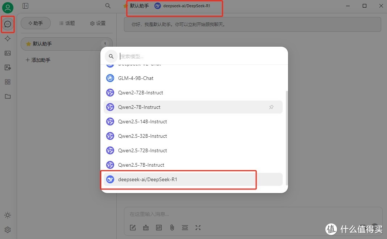Select Qwen2.5-7B-Instruct model
Image resolution: width=387 pixels, height=239 pixels.
pyautogui.click(x=193, y=165)
